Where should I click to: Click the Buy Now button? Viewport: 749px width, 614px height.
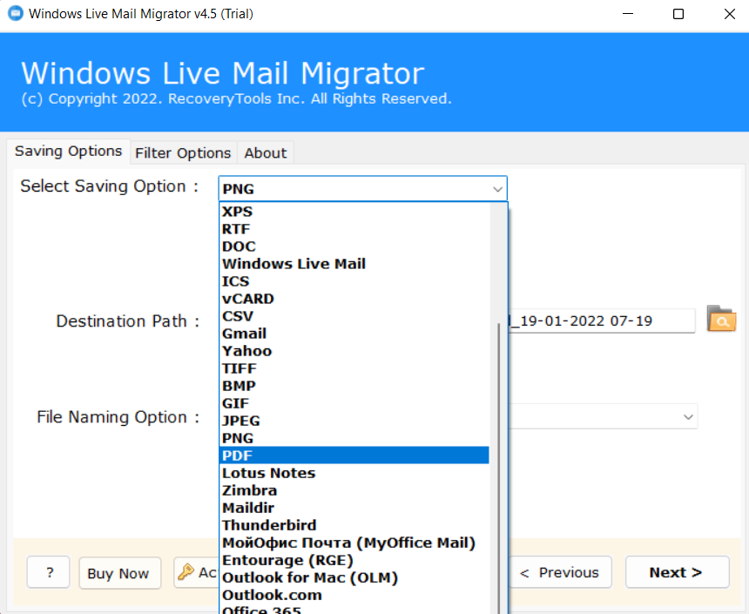[120, 572]
